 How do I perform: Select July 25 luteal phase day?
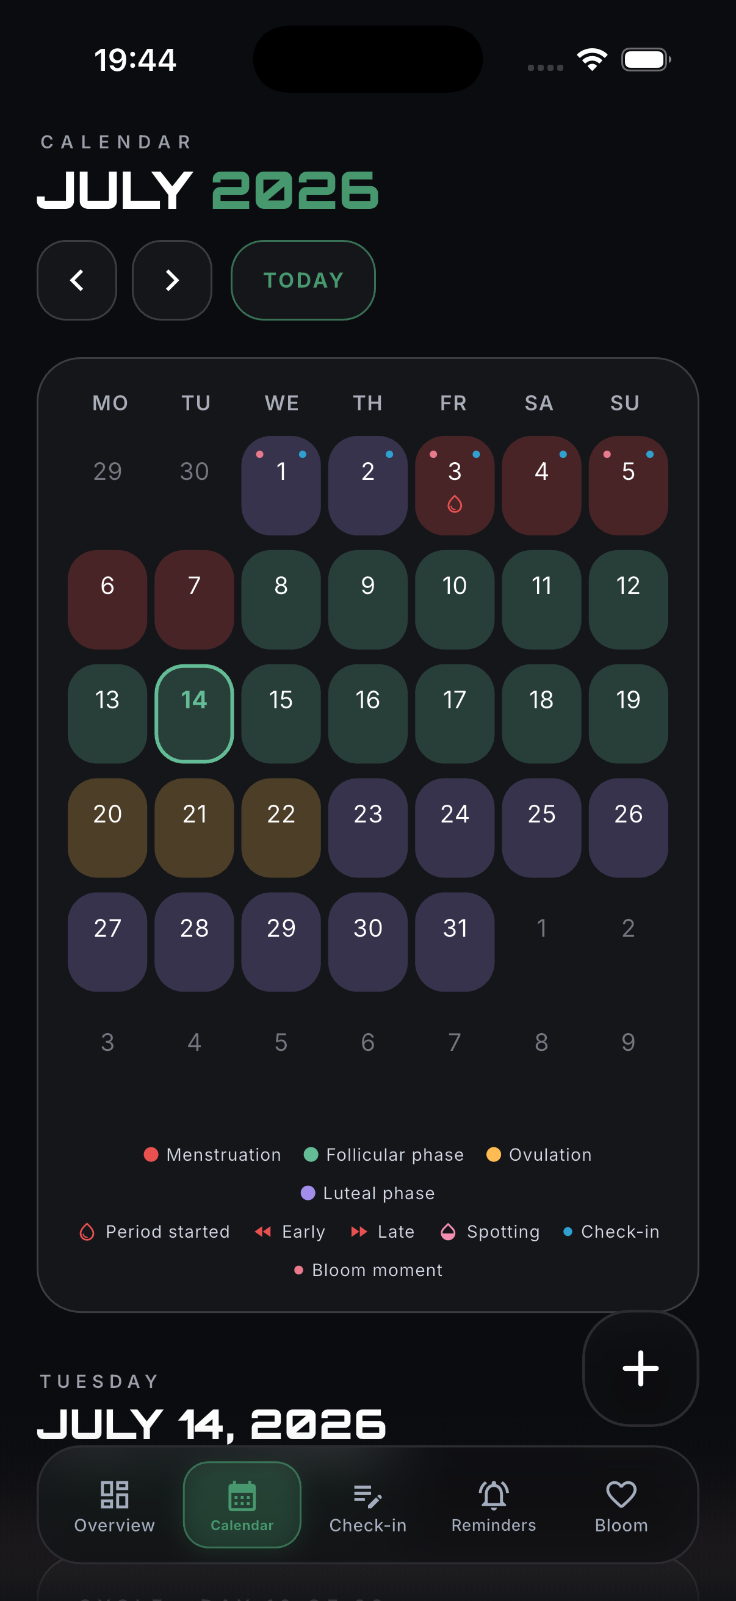(541, 828)
